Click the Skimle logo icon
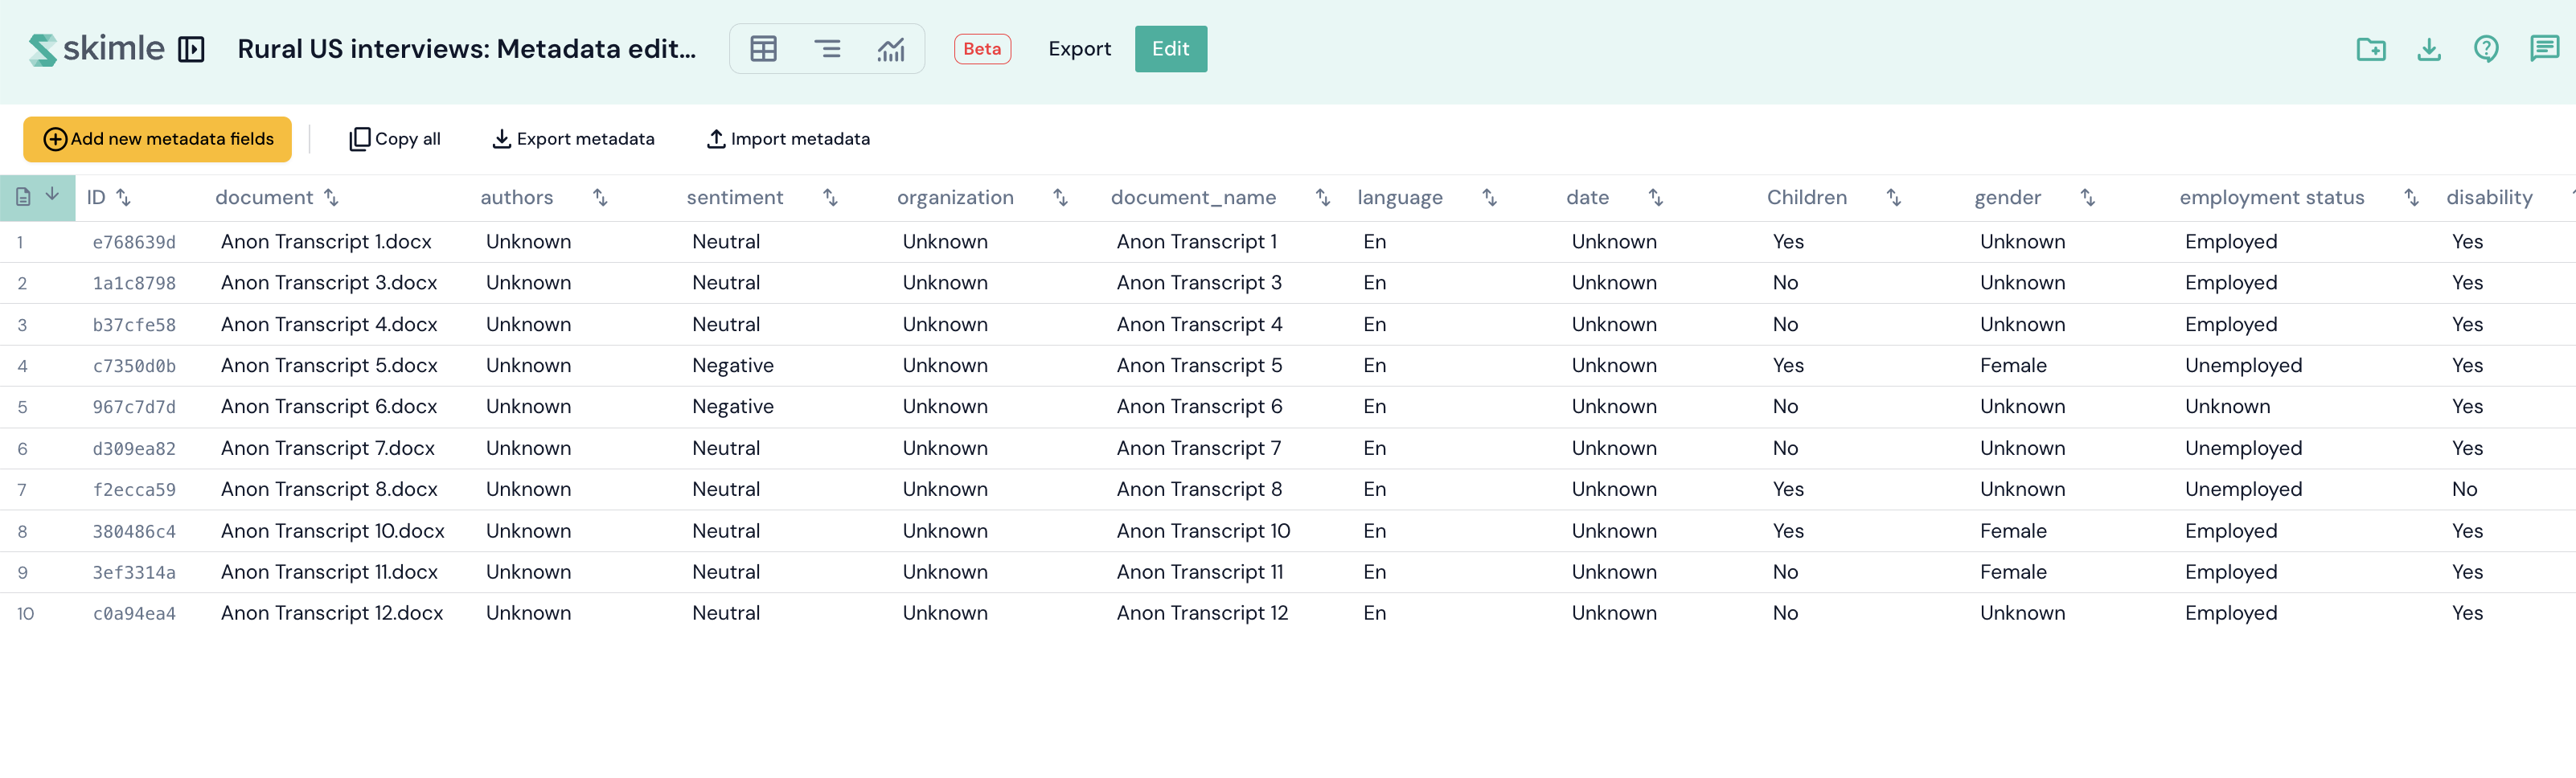 click(x=42, y=49)
